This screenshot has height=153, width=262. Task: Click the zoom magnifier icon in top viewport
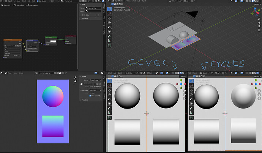[x=259, y=19]
